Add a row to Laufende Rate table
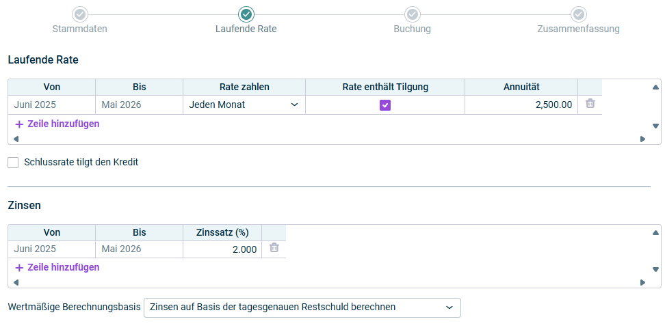Screen dimensions: 665x330 [57, 124]
